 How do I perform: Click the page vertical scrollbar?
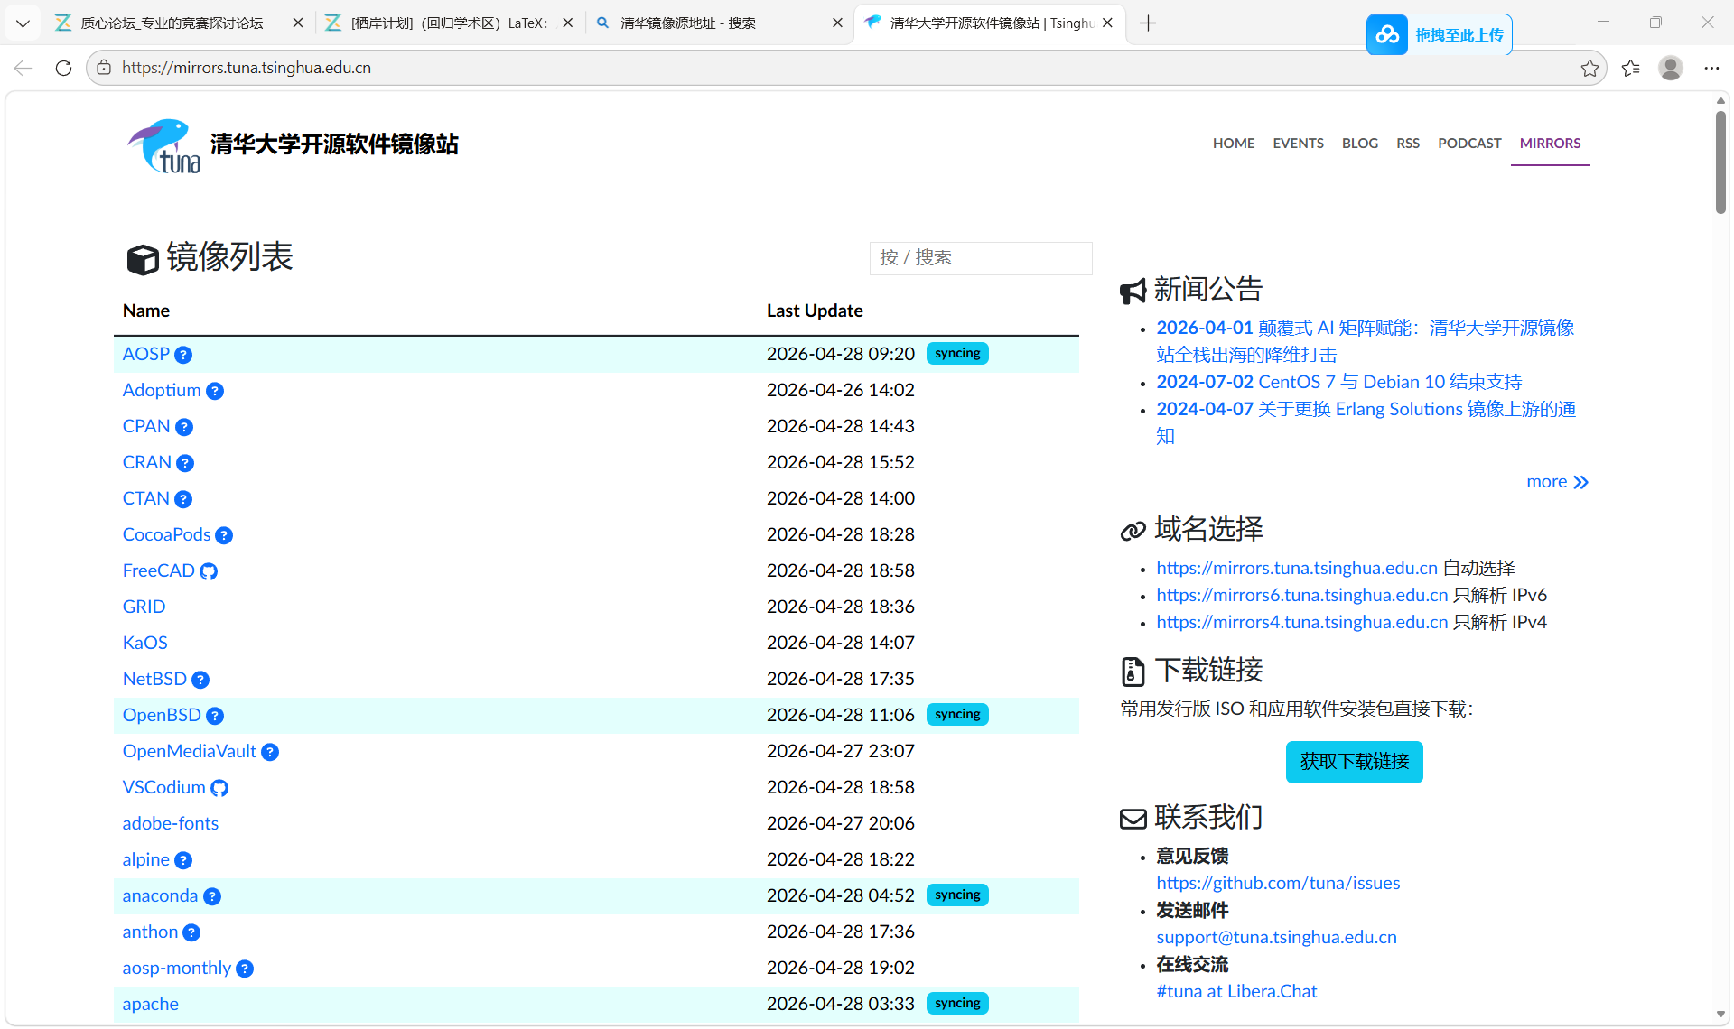click(x=1720, y=162)
